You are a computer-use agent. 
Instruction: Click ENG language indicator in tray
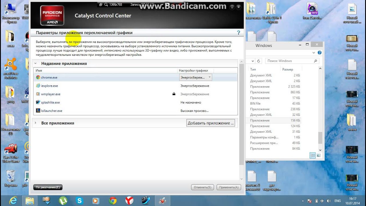(338, 201)
